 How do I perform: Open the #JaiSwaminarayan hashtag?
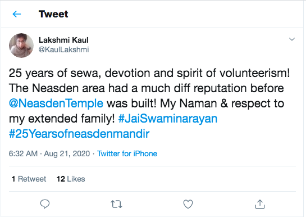168,119
